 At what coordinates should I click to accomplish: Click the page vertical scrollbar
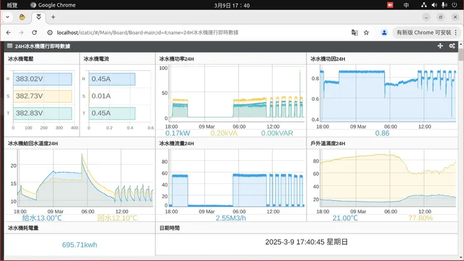click(x=461, y=54)
